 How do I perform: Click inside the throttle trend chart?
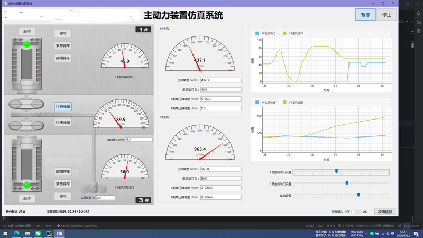pyautogui.click(x=327, y=60)
